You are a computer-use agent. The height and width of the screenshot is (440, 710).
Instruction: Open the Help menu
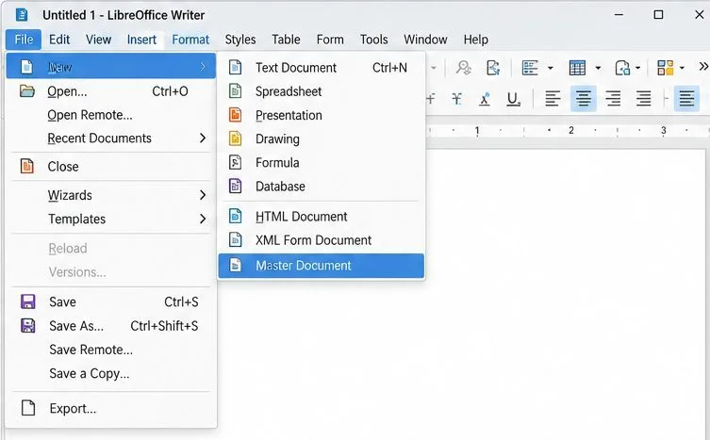[x=475, y=40]
